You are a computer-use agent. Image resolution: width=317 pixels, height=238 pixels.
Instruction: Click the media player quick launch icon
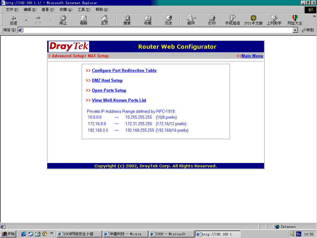coord(45,234)
